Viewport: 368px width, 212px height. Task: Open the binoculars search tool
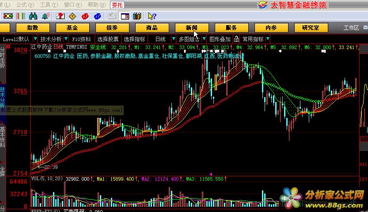[x=33, y=16]
